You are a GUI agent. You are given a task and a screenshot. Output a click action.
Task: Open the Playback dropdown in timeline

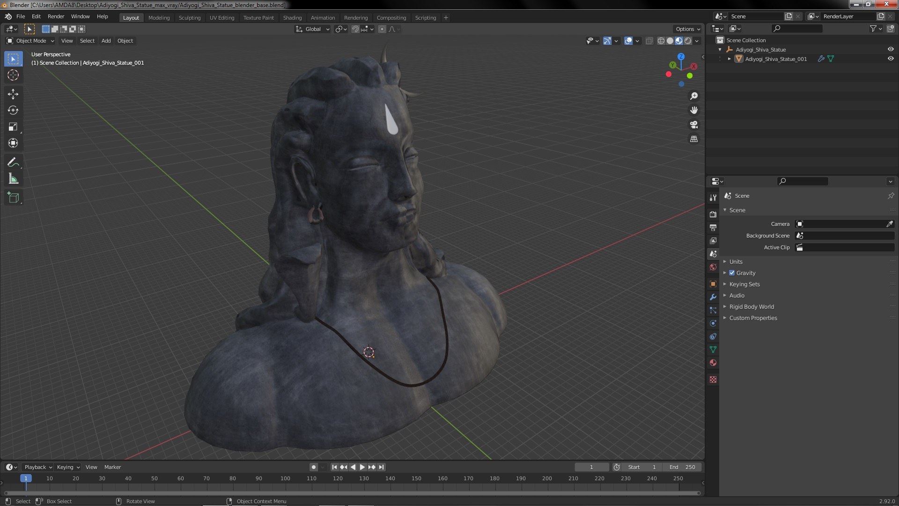pos(37,467)
